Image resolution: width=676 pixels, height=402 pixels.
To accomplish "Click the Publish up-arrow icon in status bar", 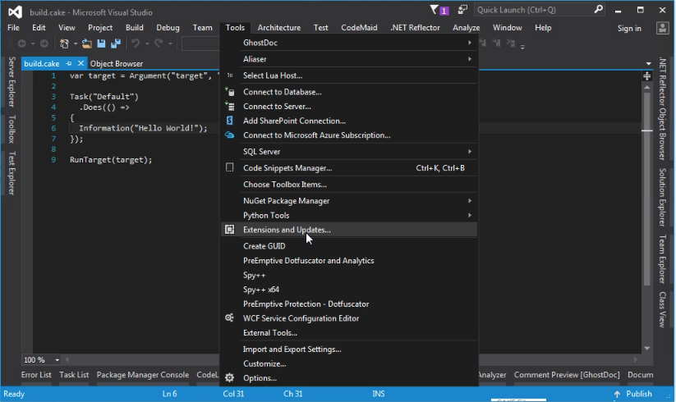I will (617, 394).
